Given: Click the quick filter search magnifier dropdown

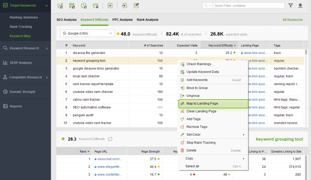Looking at the screenshot, I should click(x=208, y=6).
